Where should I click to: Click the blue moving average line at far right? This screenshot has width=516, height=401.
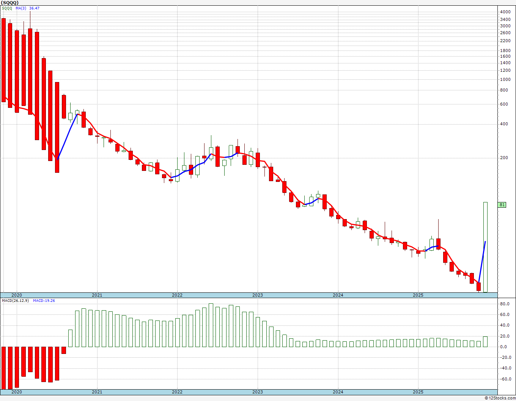[x=482, y=262]
